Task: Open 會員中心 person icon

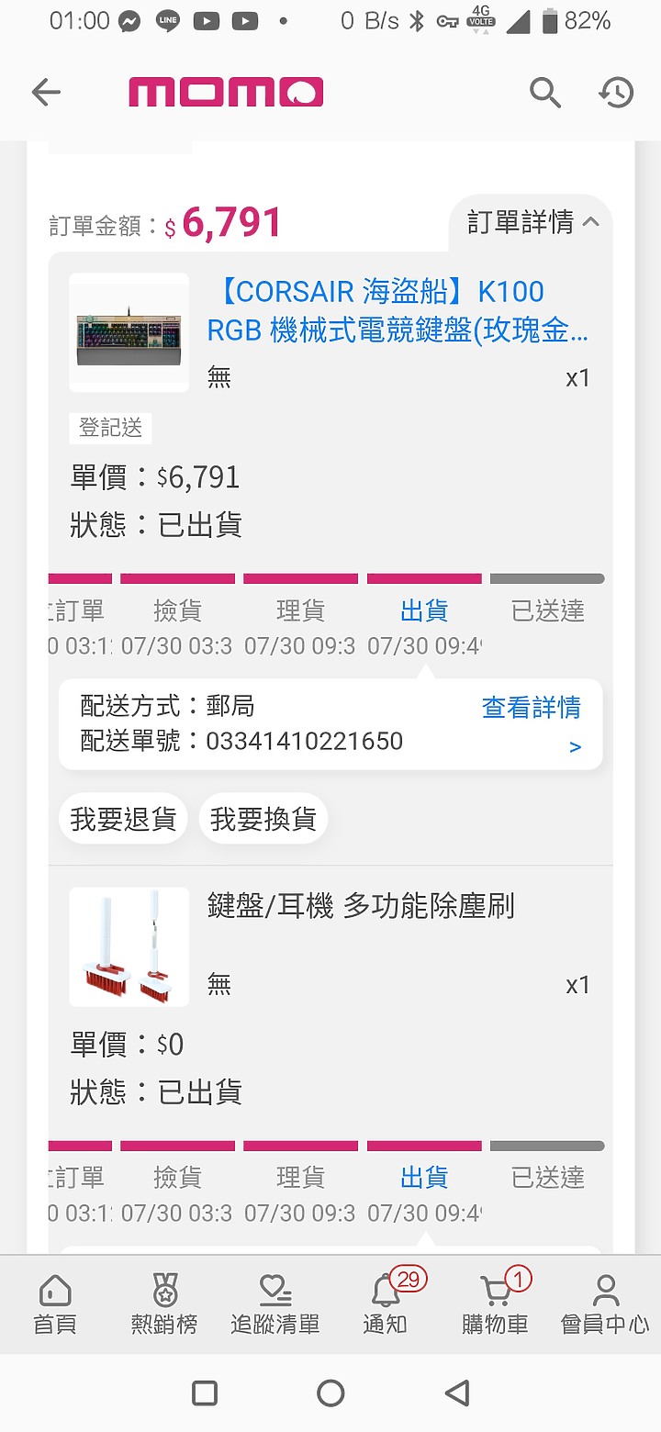Action: (x=605, y=1304)
